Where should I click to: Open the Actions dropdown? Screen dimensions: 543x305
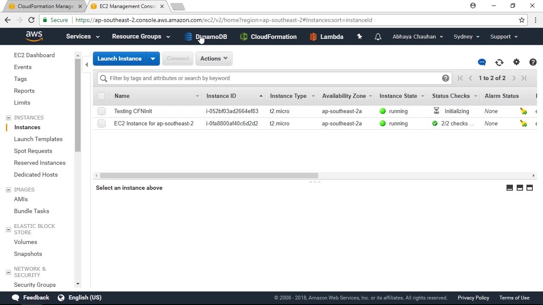pyautogui.click(x=214, y=58)
